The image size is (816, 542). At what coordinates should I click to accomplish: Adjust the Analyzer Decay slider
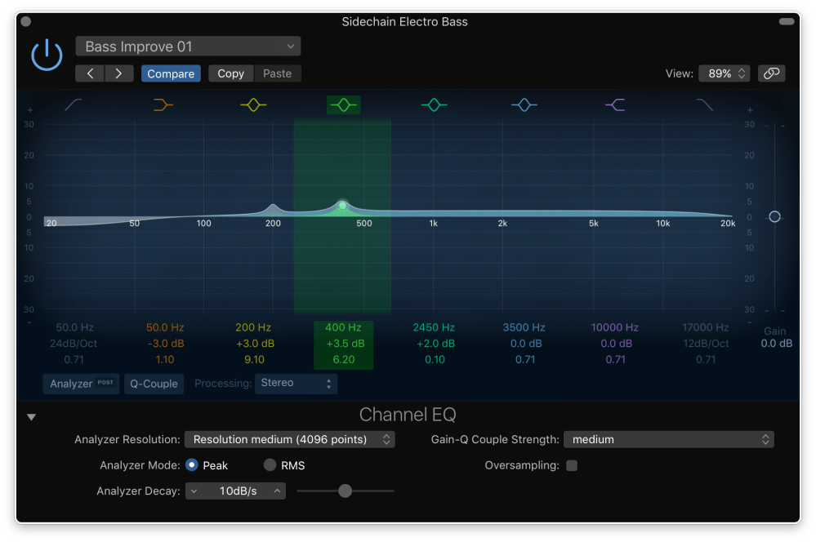[x=345, y=491]
